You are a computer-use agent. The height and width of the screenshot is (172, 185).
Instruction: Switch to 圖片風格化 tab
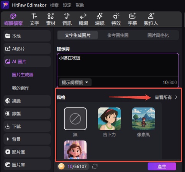coord(158,35)
